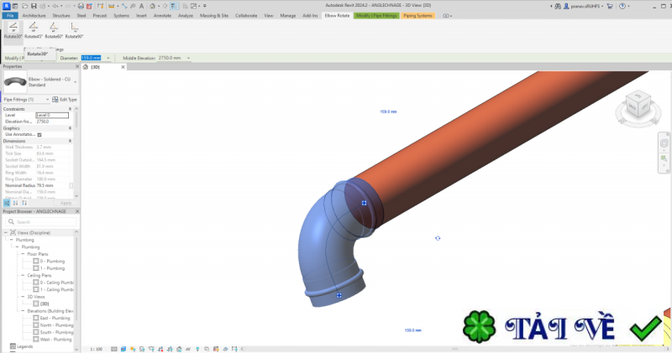Select the Text tool 'A' icon
Image resolution: width=672 pixels, height=353 pixels.
(141, 6)
